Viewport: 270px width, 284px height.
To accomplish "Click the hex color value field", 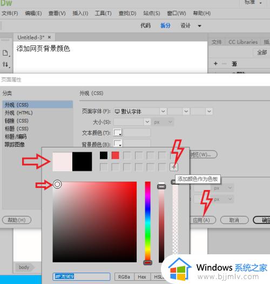I will pos(82,276).
